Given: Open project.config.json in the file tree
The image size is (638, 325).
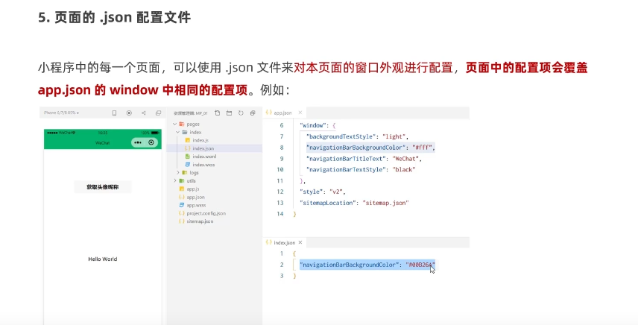Looking at the screenshot, I should click(206, 213).
